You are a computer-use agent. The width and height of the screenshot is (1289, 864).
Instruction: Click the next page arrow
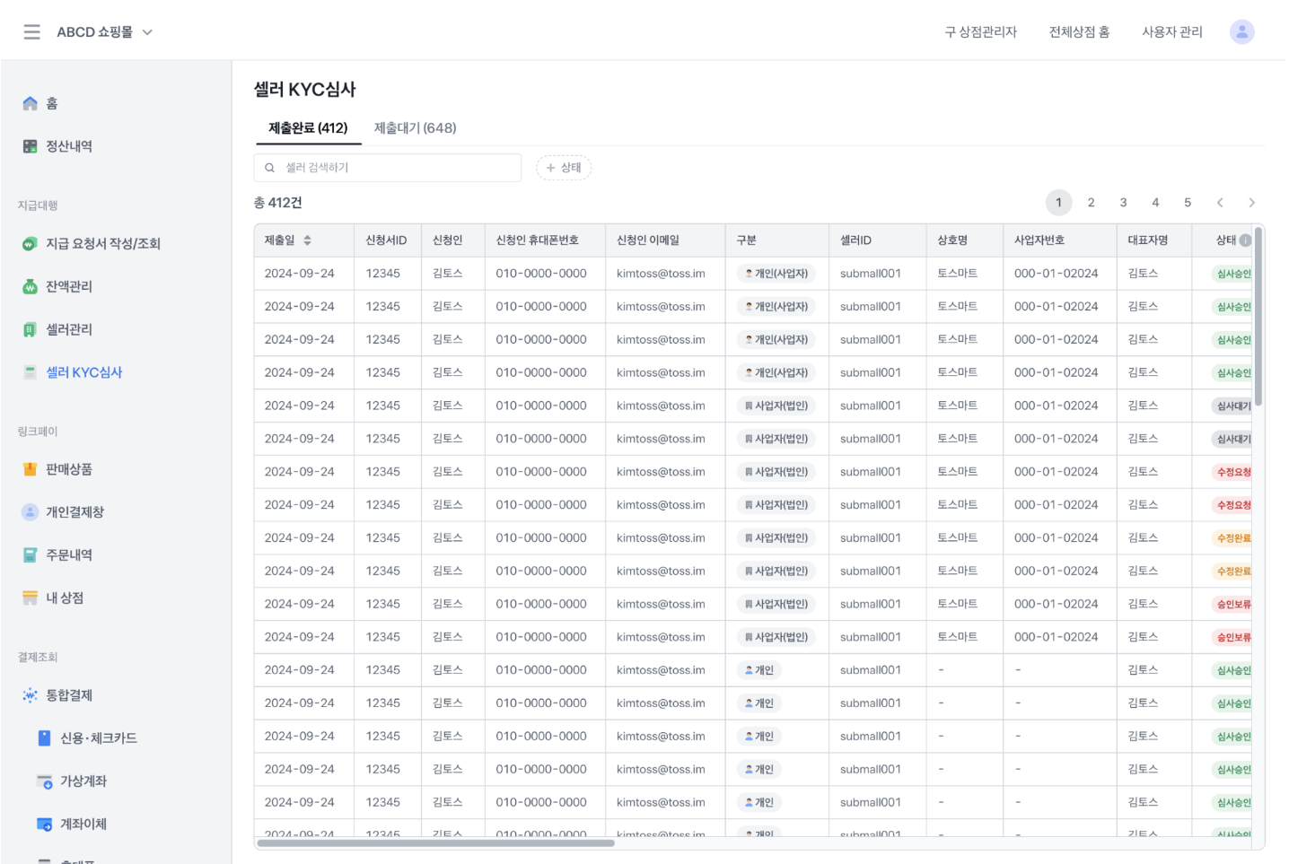click(1251, 203)
